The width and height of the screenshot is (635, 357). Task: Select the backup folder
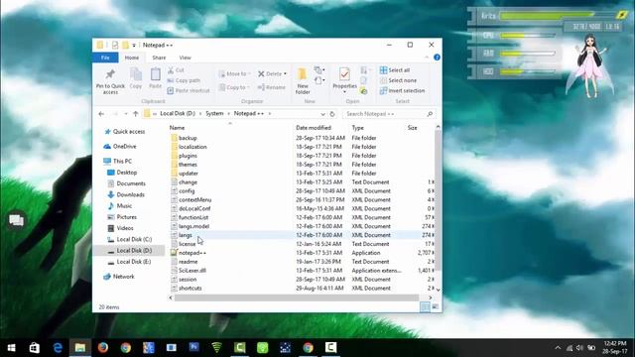(184, 138)
